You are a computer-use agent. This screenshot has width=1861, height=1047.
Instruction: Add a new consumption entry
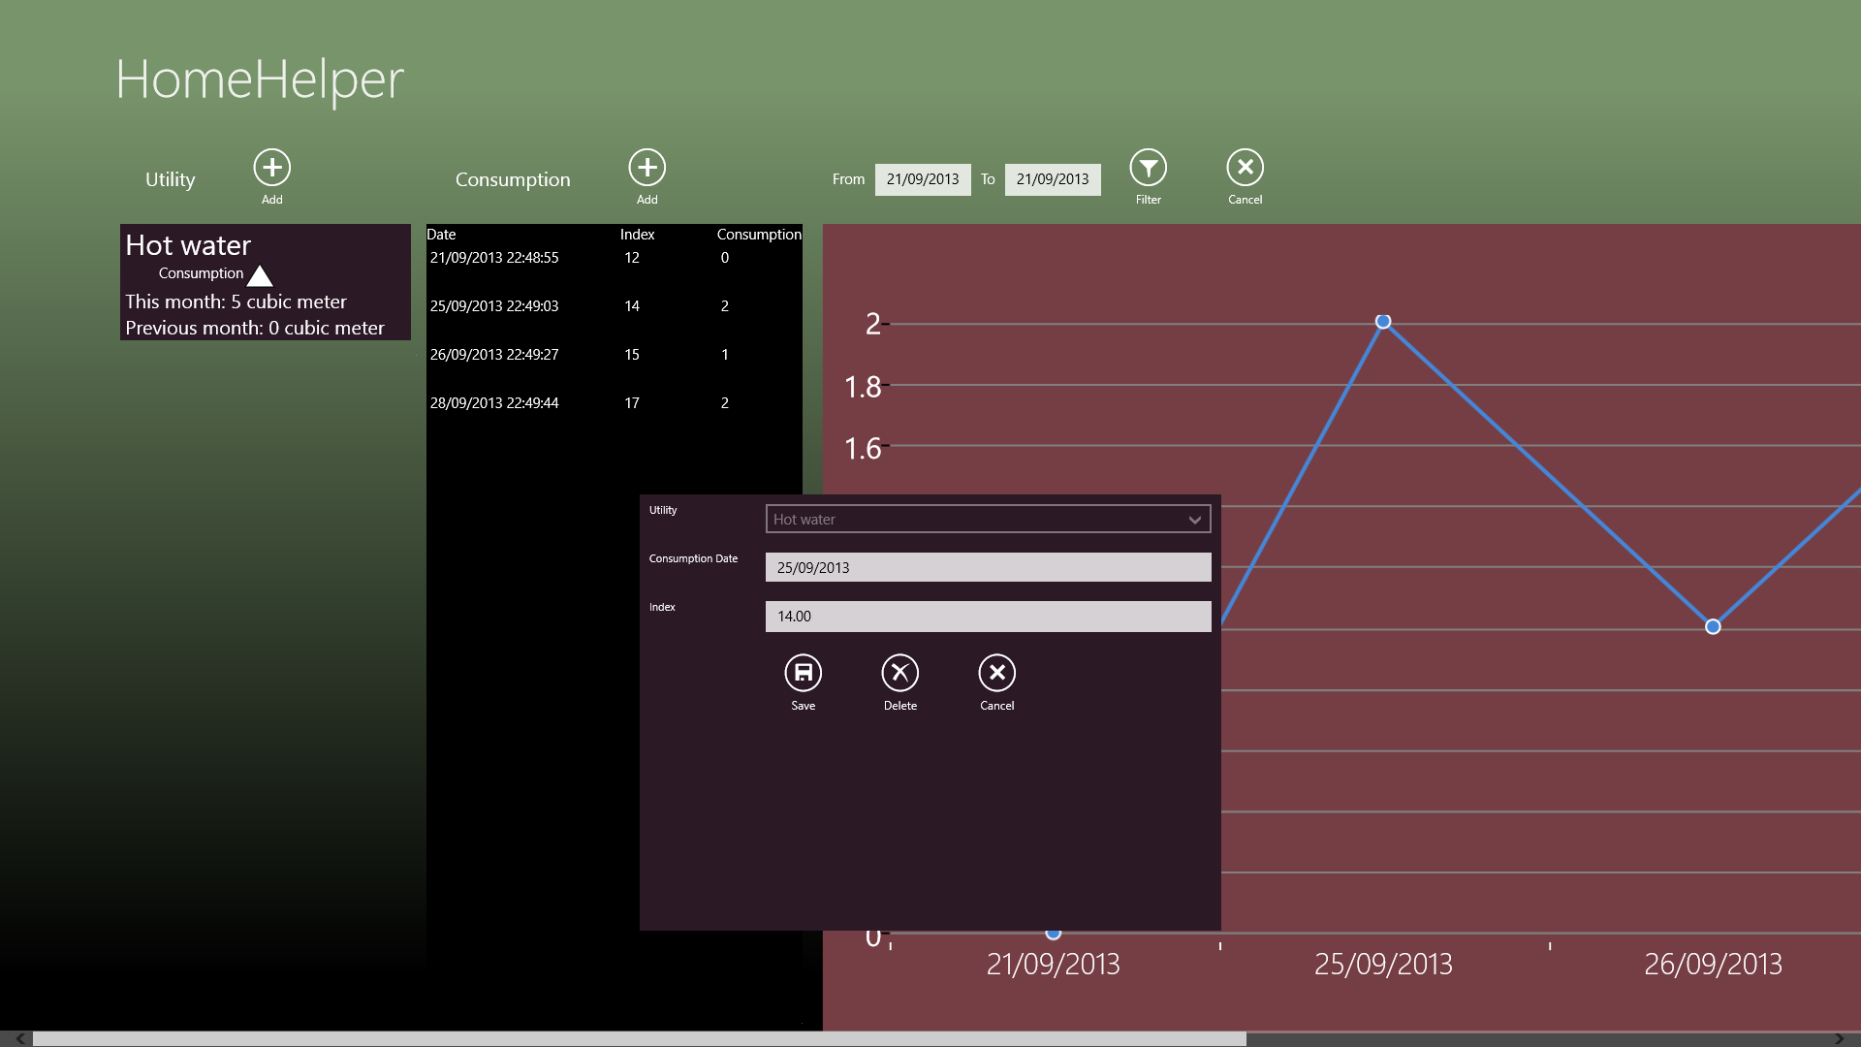coord(647,168)
